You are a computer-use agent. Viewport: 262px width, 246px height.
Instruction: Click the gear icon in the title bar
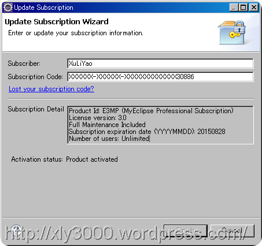pyautogui.click(x=8, y=8)
